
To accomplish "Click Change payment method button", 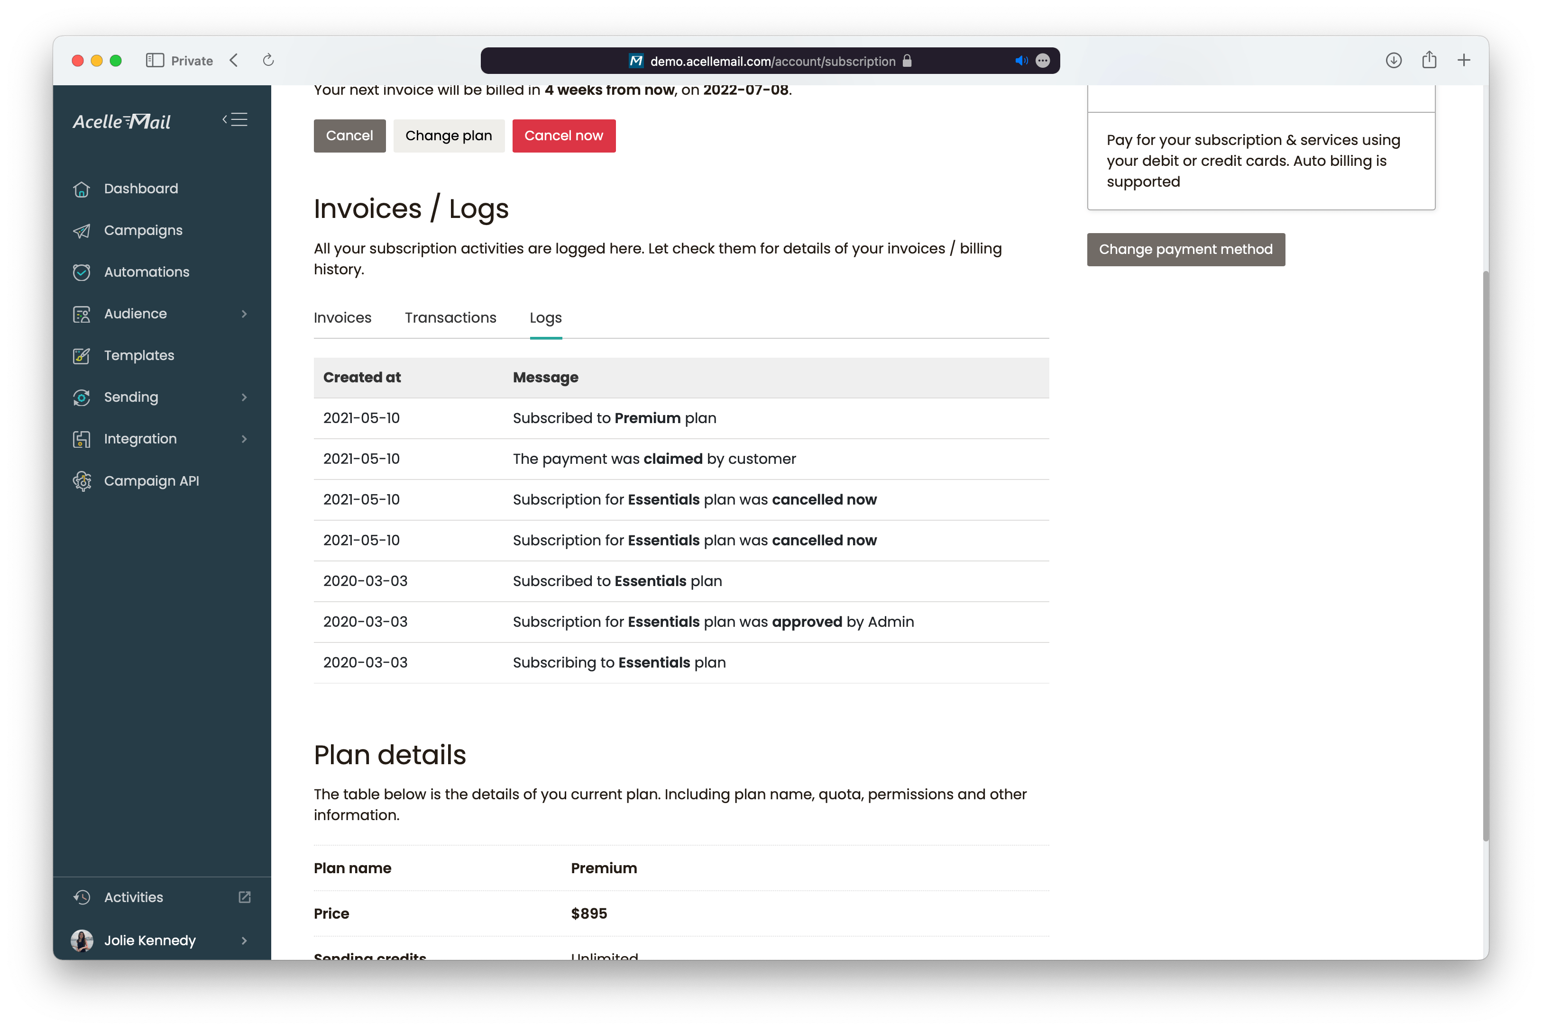I will [x=1186, y=250].
